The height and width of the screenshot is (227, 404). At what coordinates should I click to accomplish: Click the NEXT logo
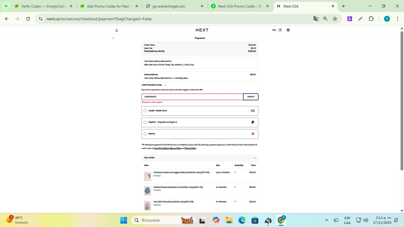202,30
